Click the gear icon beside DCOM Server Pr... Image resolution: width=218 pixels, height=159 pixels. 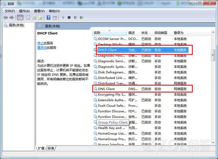95,39
